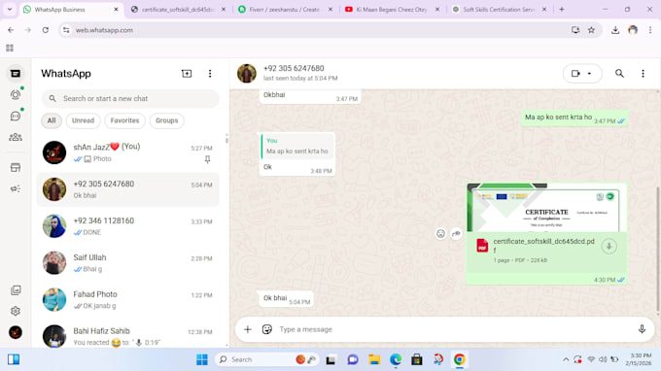Open Microsoft Edge from the taskbar

click(x=396, y=359)
